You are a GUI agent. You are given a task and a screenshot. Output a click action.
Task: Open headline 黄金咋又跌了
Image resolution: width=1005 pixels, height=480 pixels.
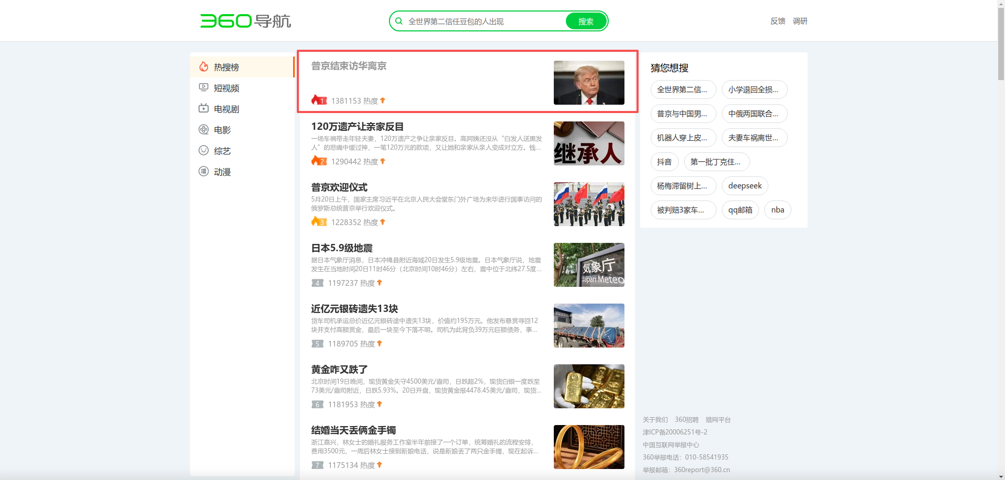pyautogui.click(x=339, y=370)
